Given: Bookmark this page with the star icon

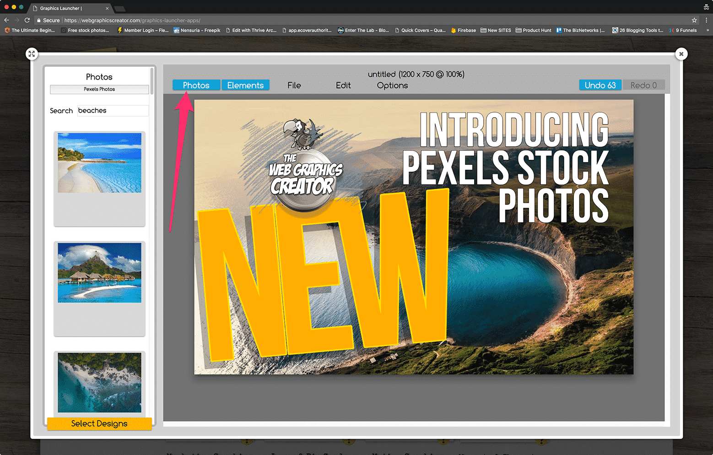Looking at the screenshot, I should [x=694, y=20].
